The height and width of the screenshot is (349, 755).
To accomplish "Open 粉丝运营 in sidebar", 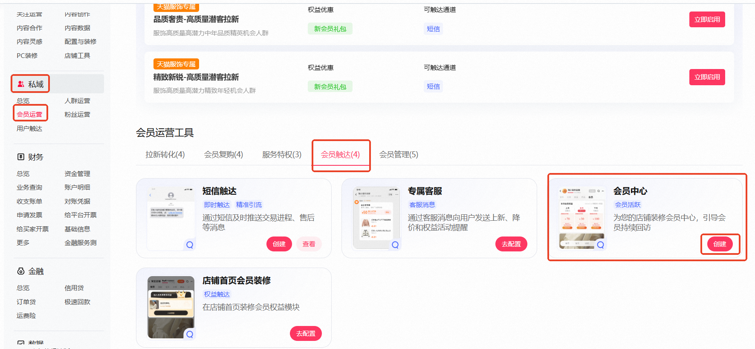I will pyautogui.click(x=77, y=114).
